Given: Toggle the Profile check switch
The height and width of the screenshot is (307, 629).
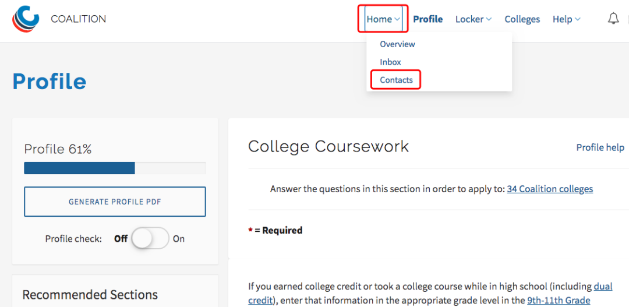Looking at the screenshot, I should pyautogui.click(x=150, y=238).
